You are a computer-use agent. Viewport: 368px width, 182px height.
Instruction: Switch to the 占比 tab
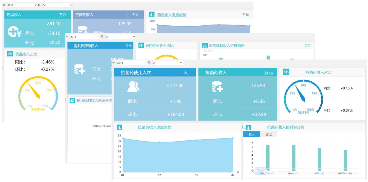[x=268, y=134]
